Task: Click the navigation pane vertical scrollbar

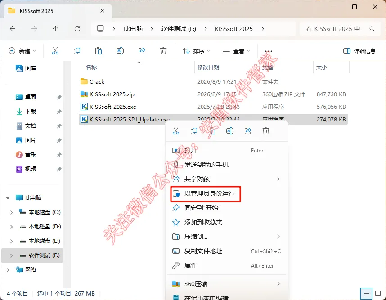Action: click(x=67, y=175)
